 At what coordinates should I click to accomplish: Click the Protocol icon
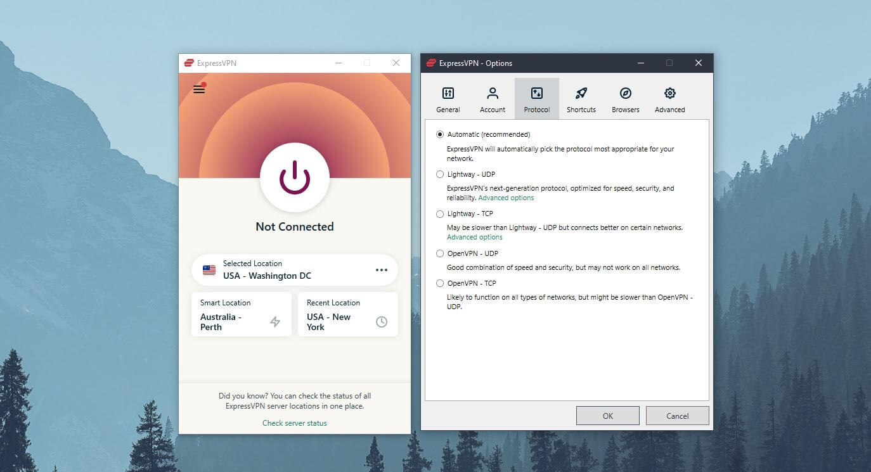click(537, 93)
